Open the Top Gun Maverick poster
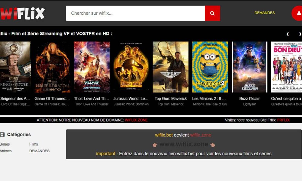The height and width of the screenshot is (181, 302). (171, 67)
